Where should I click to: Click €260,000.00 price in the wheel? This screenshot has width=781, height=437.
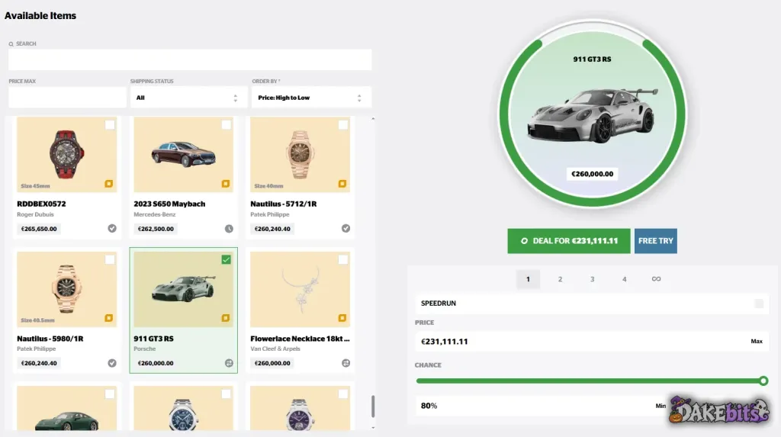592,174
